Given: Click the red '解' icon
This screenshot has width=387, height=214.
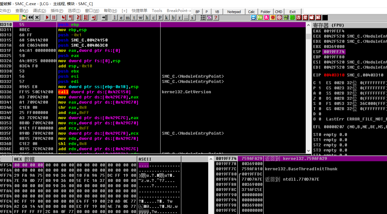Looking at the screenshot, I should (318, 18).
